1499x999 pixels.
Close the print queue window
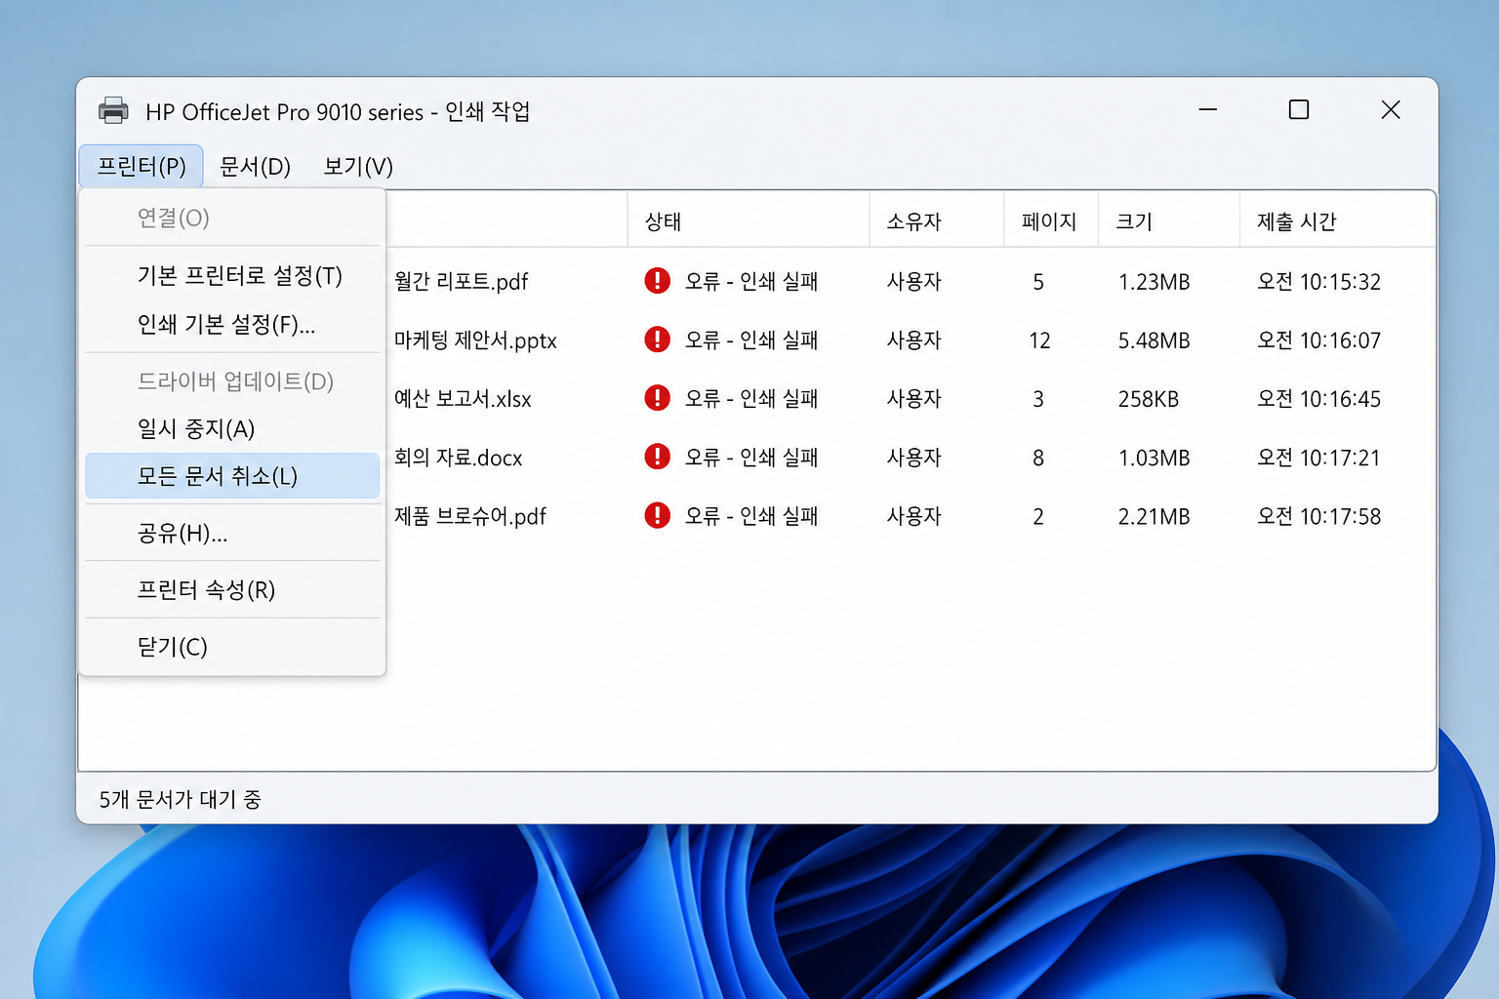pyautogui.click(x=1391, y=109)
